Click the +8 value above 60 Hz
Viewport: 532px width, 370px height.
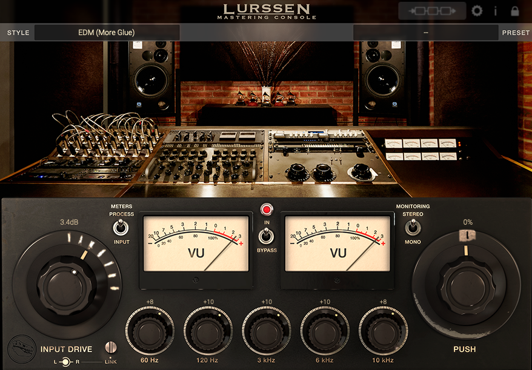point(150,302)
